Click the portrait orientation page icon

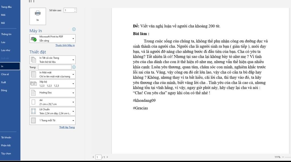coord(34,93)
